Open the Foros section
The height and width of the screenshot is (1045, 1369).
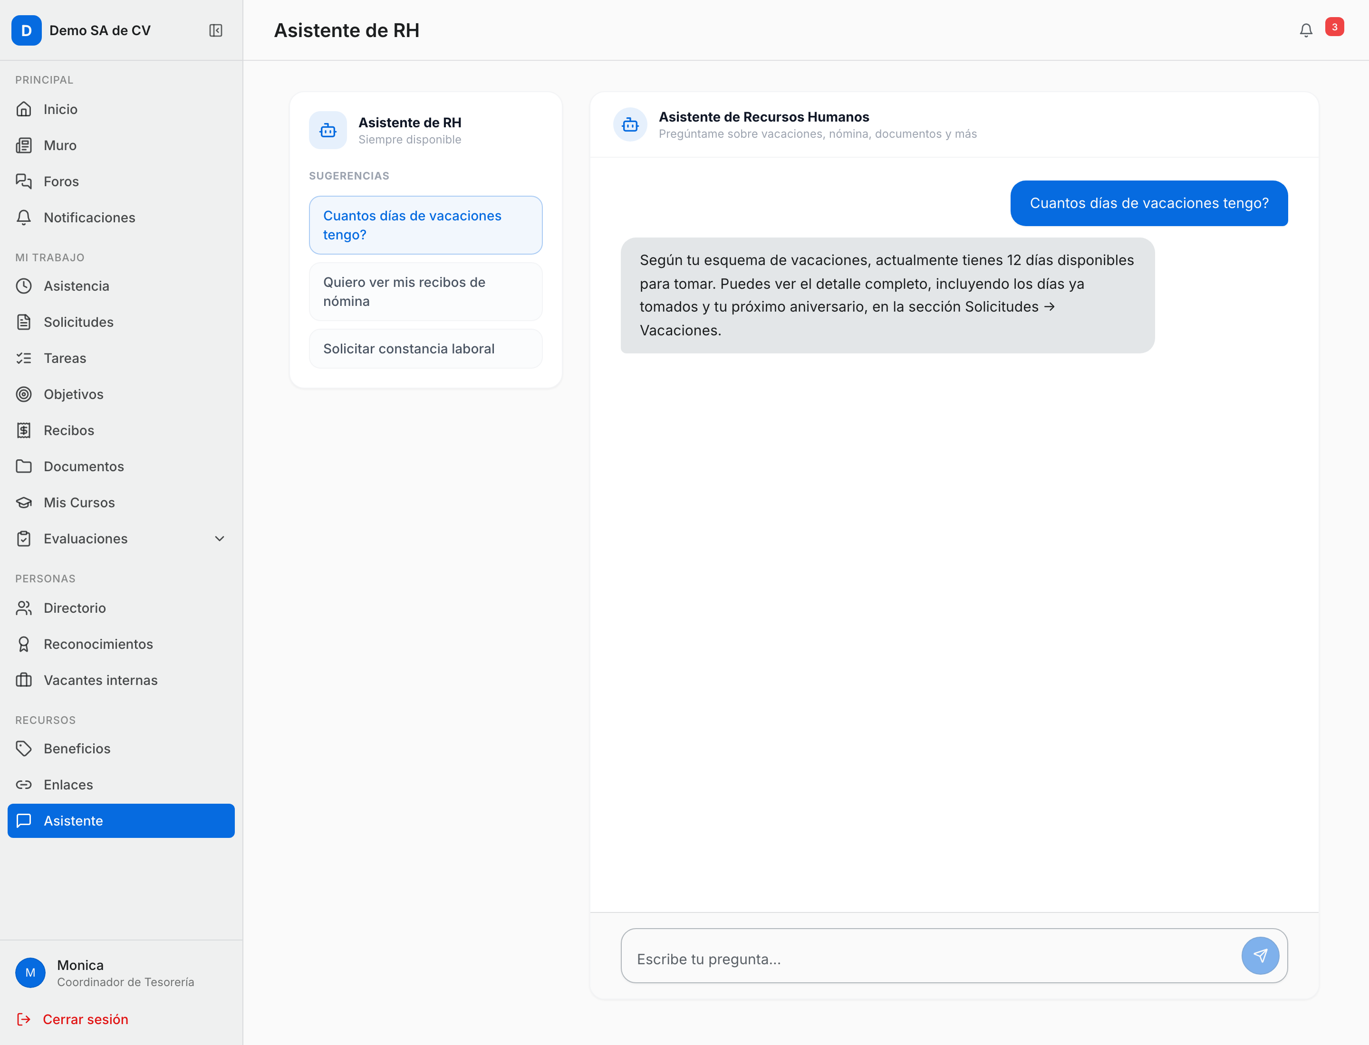121,181
